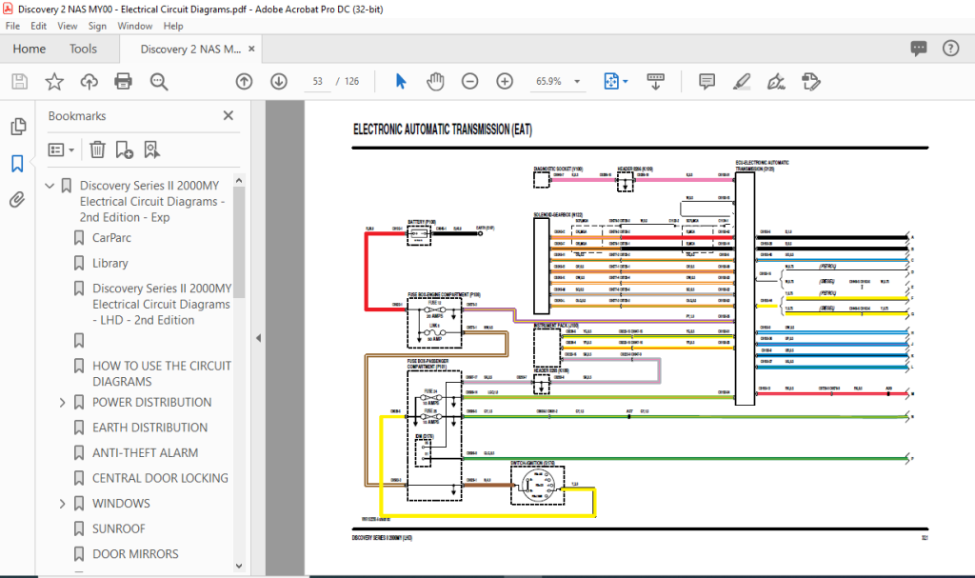The image size is (975, 578).
Task: Print the document
Action: [x=123, y=81]
